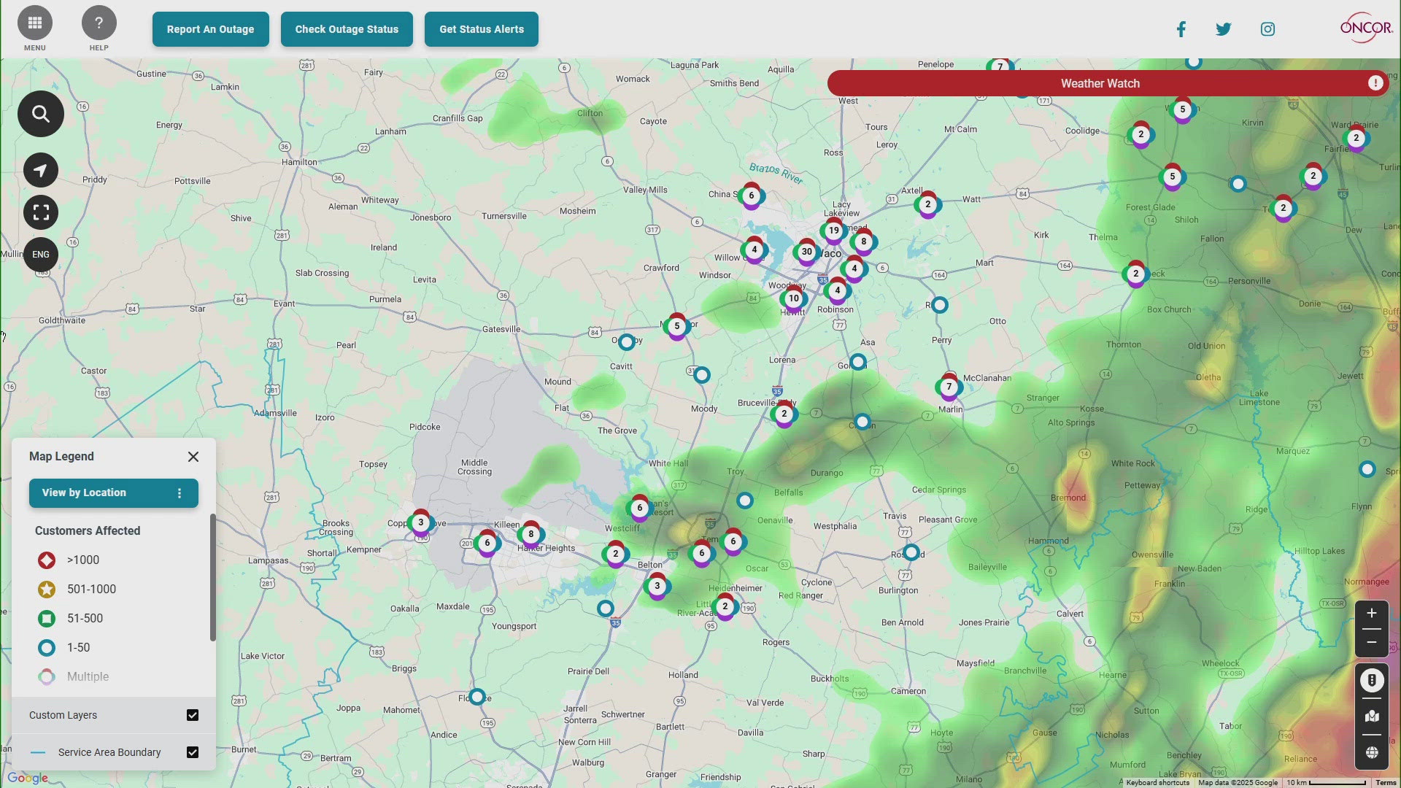1401x788 pixels.
Task: Click the Oncor logo
Action: 1366,28
